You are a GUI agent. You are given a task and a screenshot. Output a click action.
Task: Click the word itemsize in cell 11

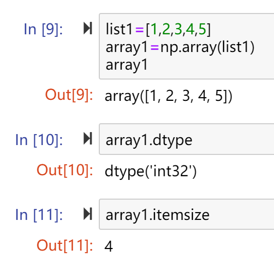181,215
